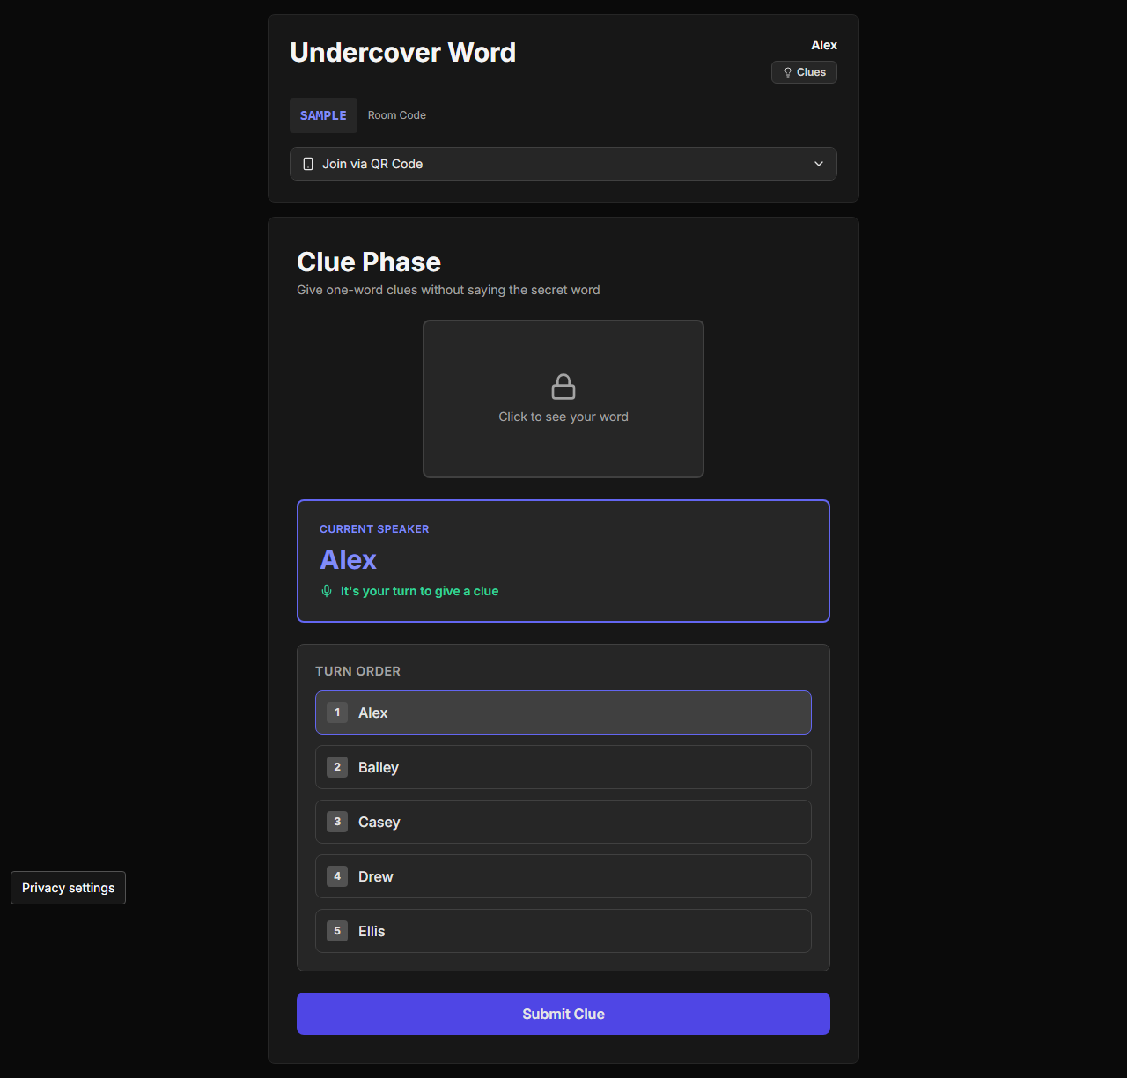This screenshot has height=1078, width=1127.
Task: Open the Clues panel
Action: (x=804, y=72)
